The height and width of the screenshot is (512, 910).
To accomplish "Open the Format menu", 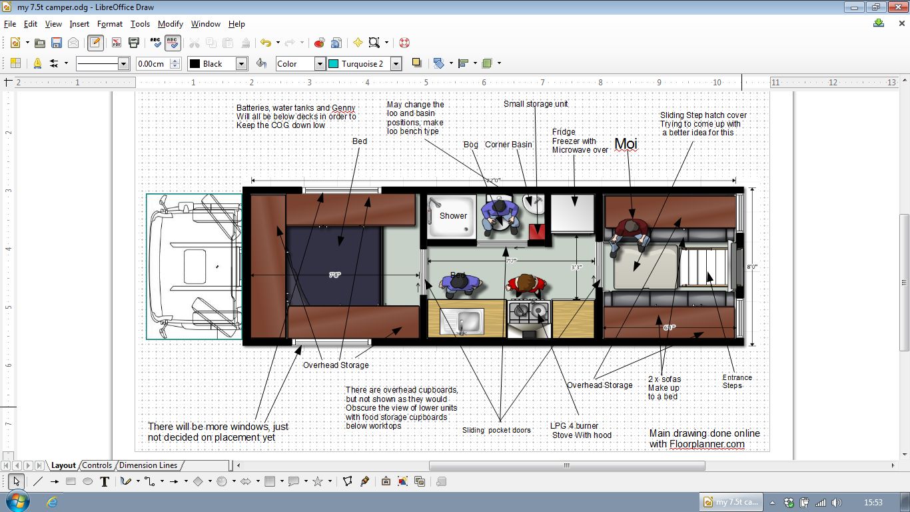I will click(110, 24).
